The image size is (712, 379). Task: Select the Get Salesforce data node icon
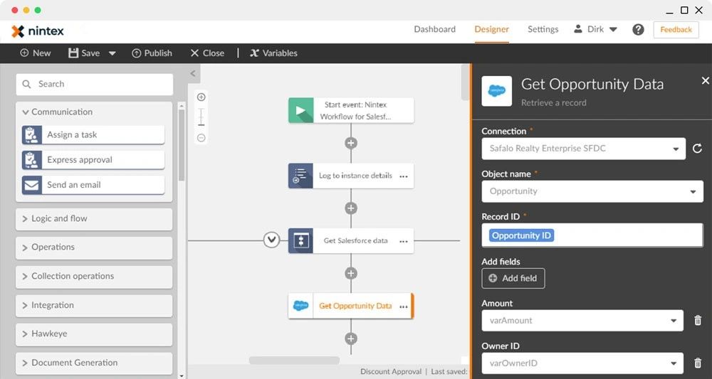point(300,241)
